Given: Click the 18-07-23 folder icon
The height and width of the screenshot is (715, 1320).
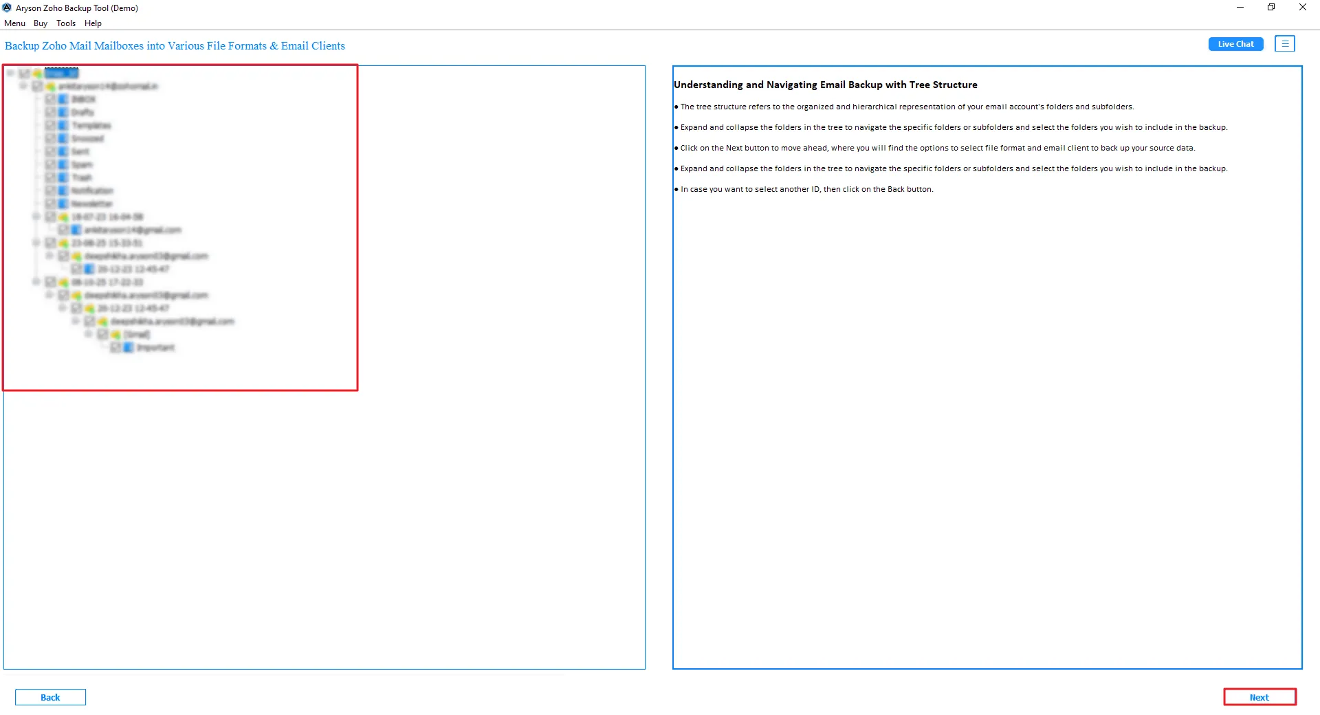Looking at the screenshot, I should tap(63, 217).
